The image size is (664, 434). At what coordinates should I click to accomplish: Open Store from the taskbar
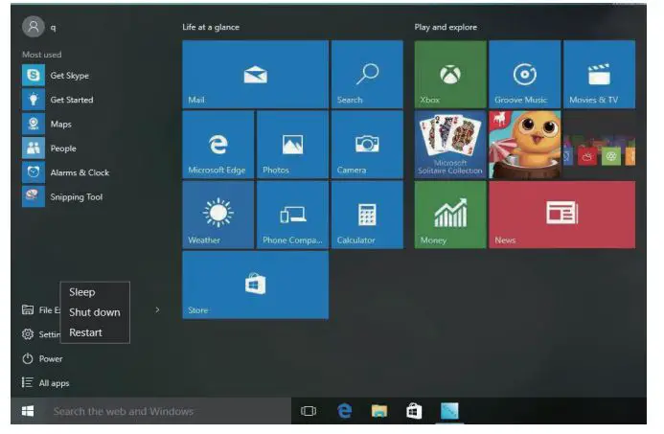tap(414, 411)
